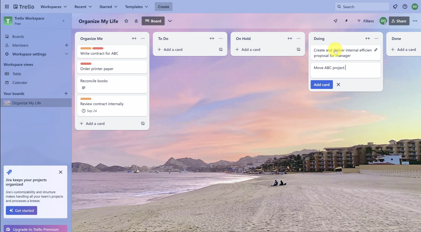Open the DD account avatar in top bar
This screenshot has width=421, height=232.
(415, 6)
